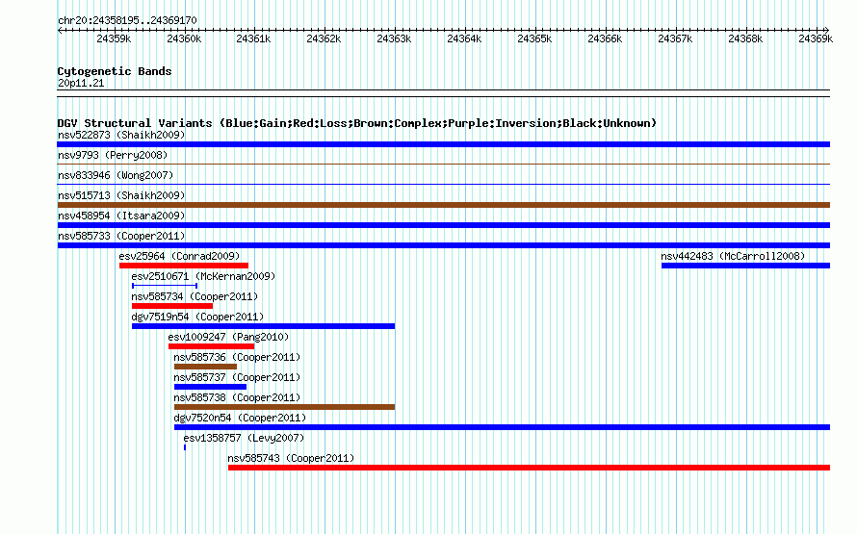This screenshot has width=857, height=534.
Task: Click the 24362k ruler tick label
Action: coord(324,38)
